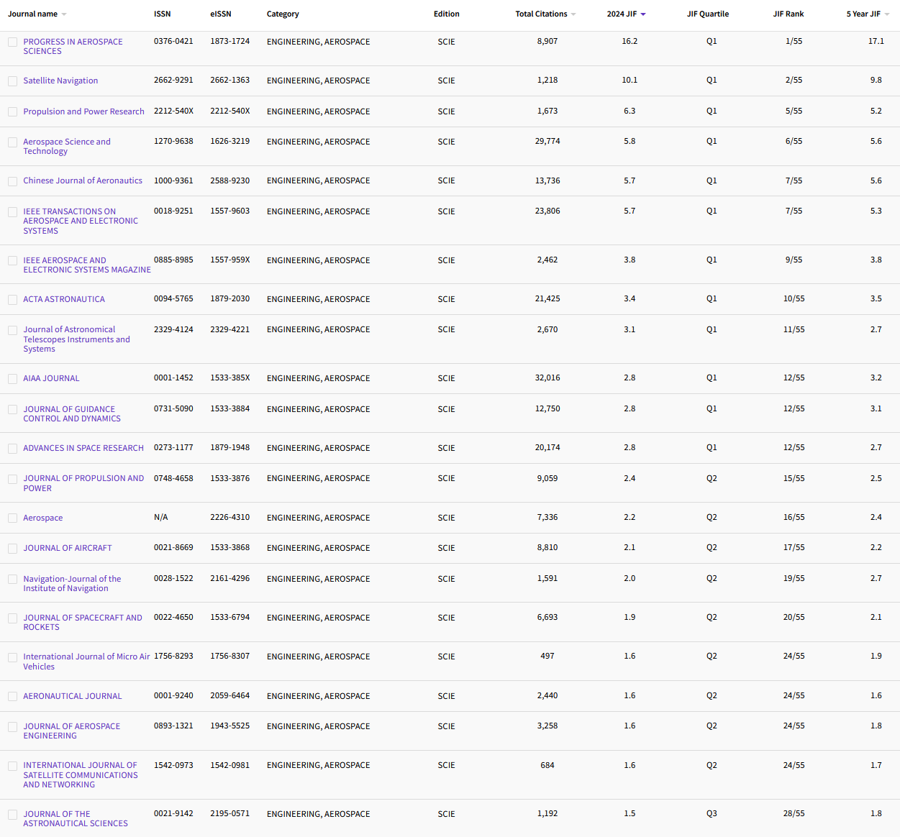Click the JIF Quartile column header

coord(708,14)
